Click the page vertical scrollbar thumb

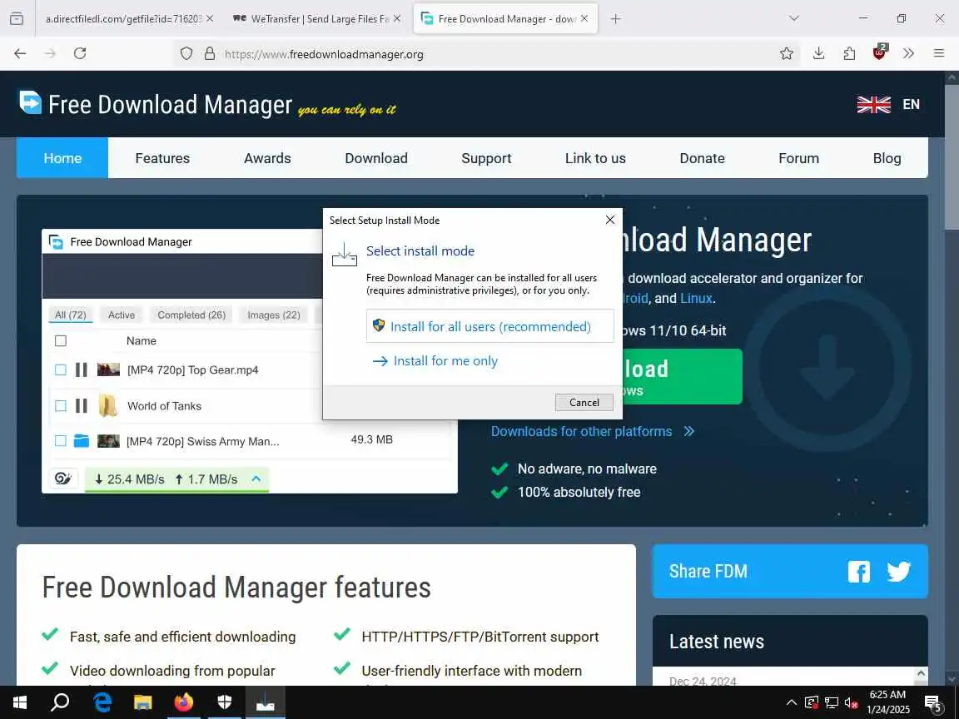click(x=952, y=159)
